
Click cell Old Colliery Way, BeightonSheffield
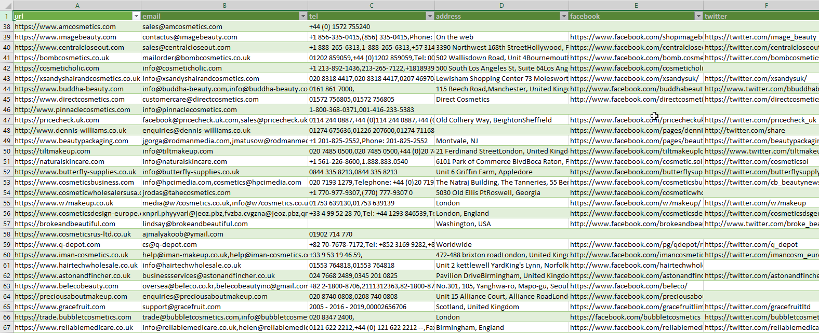pyautogui.click(x=501, y=120)
